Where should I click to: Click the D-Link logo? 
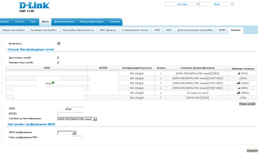pos(34,6)
